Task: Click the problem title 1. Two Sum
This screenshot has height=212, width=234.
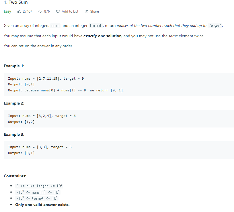Action: click(x=16, y=2)
